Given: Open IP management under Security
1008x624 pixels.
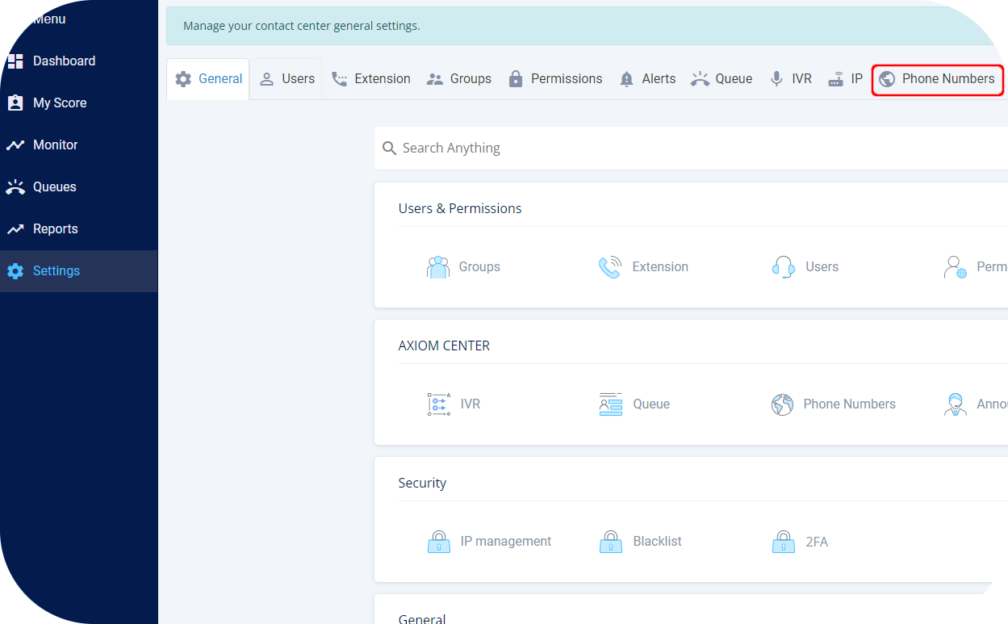Looking at the screenshot, I should coord(506,542).
